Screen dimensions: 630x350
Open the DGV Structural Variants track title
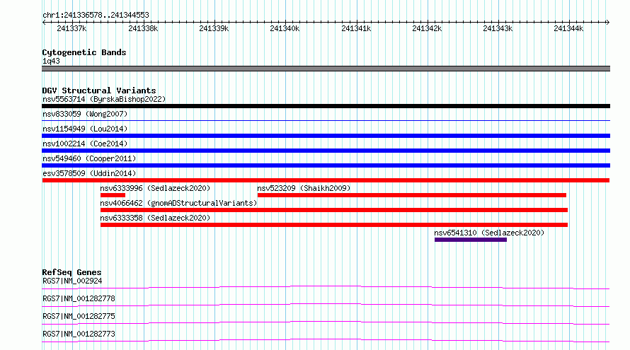[99, 91]
